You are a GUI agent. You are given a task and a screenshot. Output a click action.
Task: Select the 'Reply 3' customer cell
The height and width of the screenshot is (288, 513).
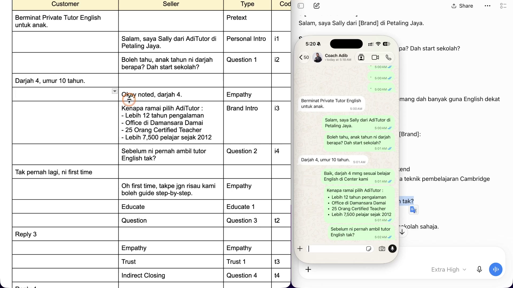pyautogui.click(x=65, y=234)
